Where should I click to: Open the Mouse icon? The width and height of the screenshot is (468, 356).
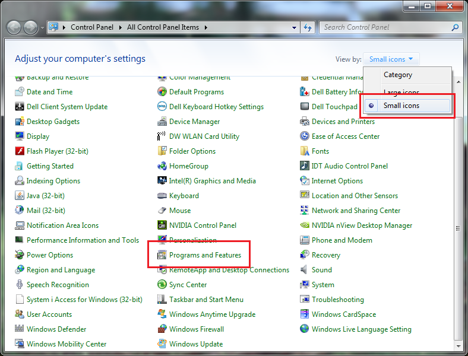click(162, 211)
